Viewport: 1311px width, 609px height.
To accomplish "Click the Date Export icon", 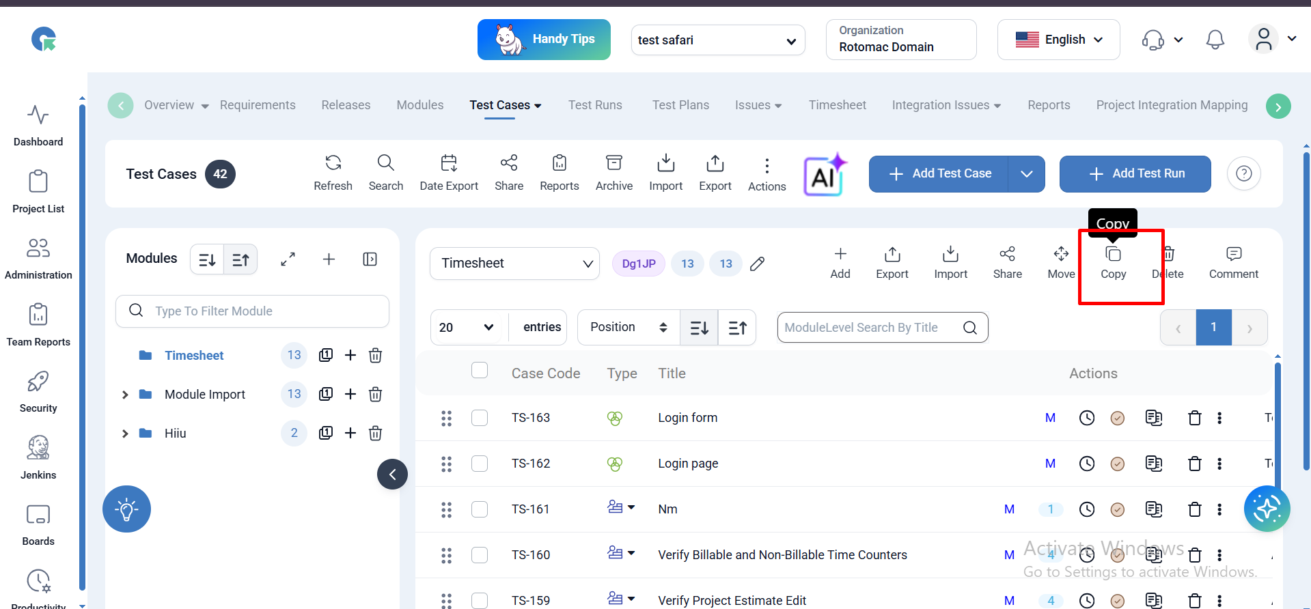I will [x=449, y=164].
